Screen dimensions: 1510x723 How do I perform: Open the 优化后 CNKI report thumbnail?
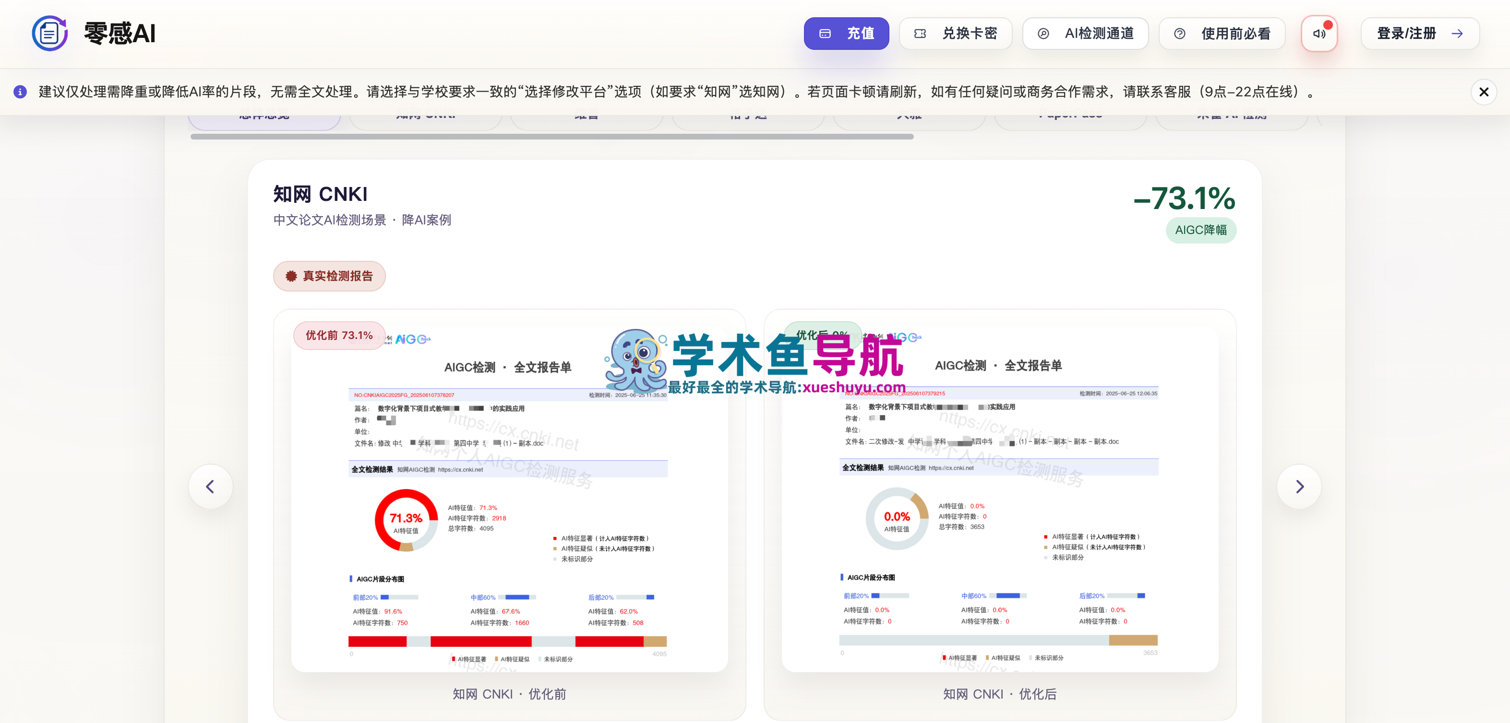[x=1000, y=500]
